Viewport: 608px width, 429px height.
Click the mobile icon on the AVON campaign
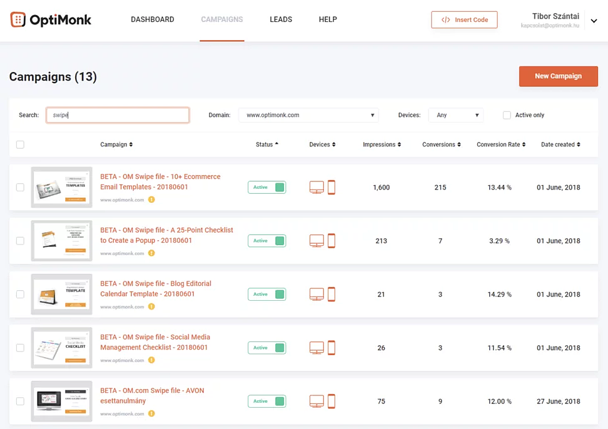click(332, 401)
